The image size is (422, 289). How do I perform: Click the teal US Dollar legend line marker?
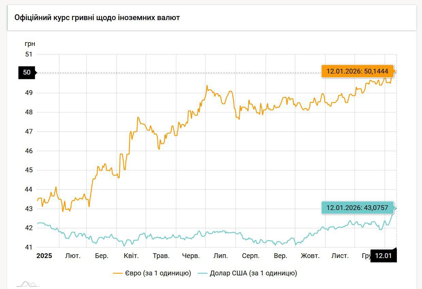[203, 273]
